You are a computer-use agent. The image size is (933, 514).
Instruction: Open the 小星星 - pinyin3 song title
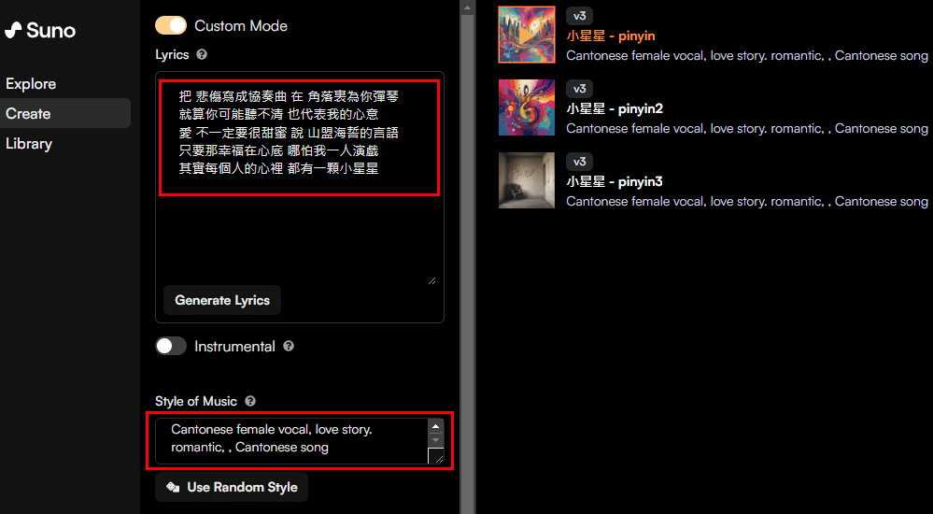tap(615, 181)
